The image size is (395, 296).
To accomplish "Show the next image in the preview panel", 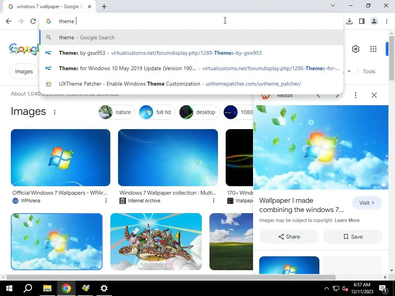I will click(337, 96).
